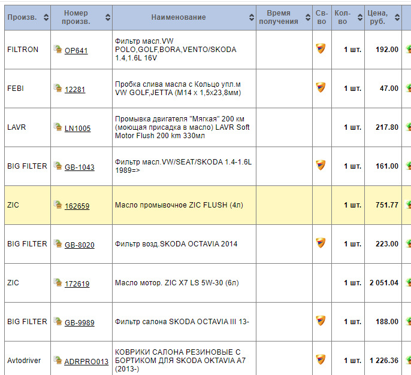Screen dimensions: 411x375
Task: Click the price 2 051.04 cell
Action: coord(383,283)
